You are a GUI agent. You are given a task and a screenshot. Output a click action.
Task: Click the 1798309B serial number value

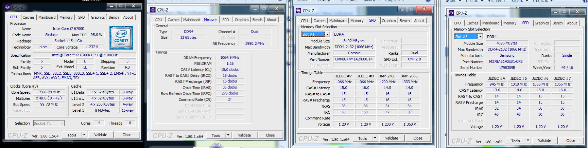click(507, 68)
